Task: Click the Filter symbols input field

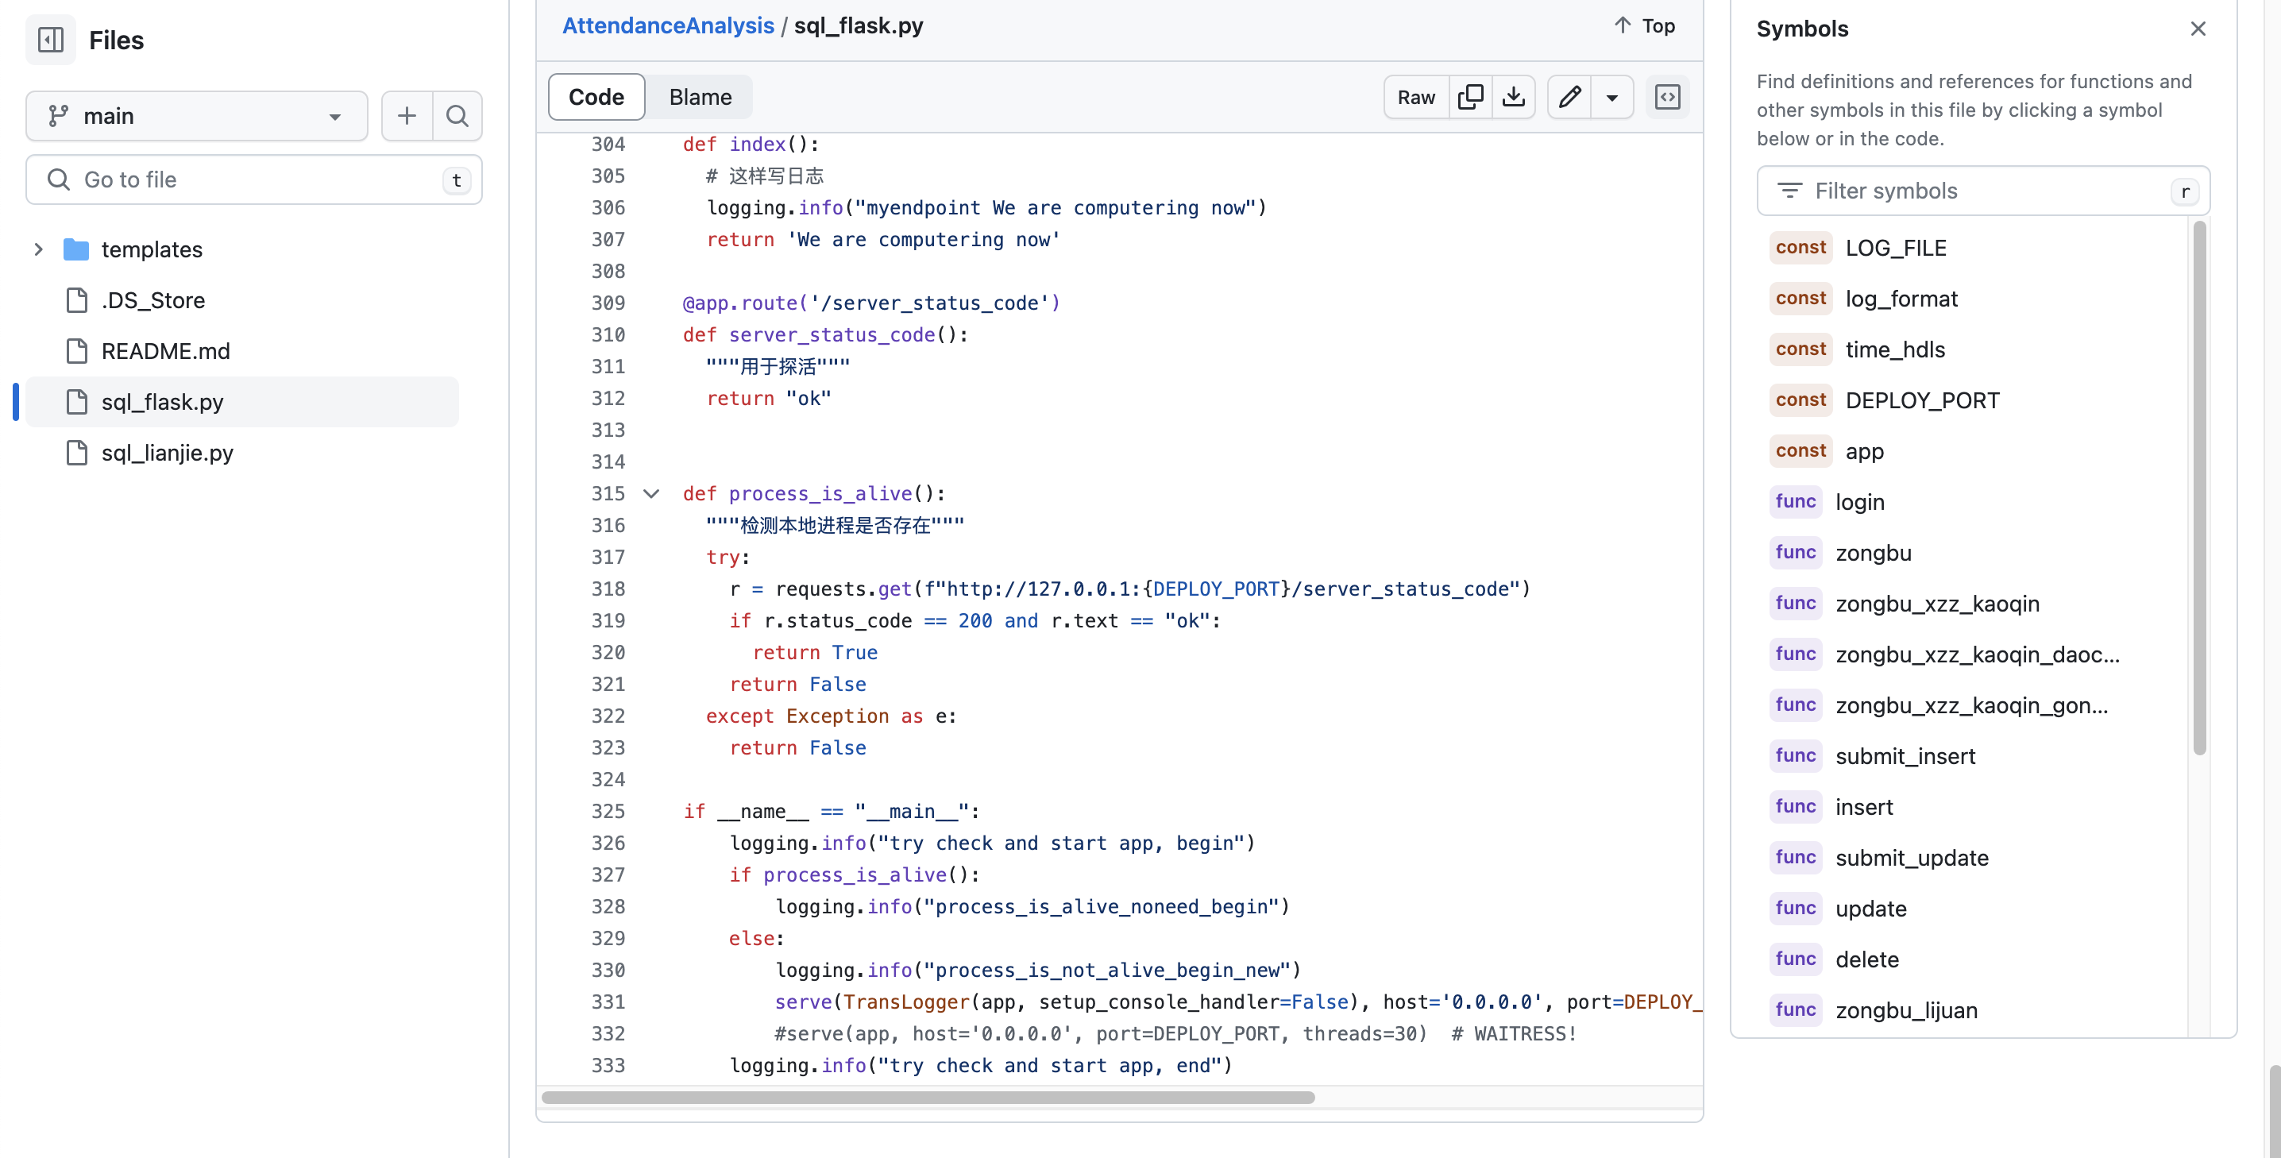Action: 1984,189
